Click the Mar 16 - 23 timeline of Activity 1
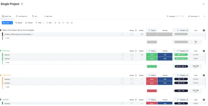The height and width of the screenshot is (106, 208). point(181,55)
